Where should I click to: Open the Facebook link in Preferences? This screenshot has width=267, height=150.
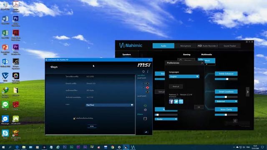171,102
